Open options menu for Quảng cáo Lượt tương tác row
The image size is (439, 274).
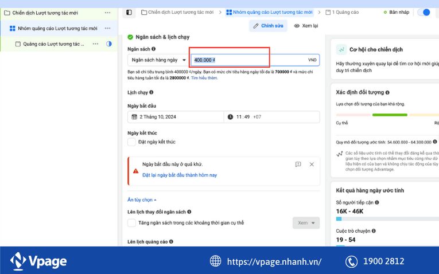(x=95, y=44)
